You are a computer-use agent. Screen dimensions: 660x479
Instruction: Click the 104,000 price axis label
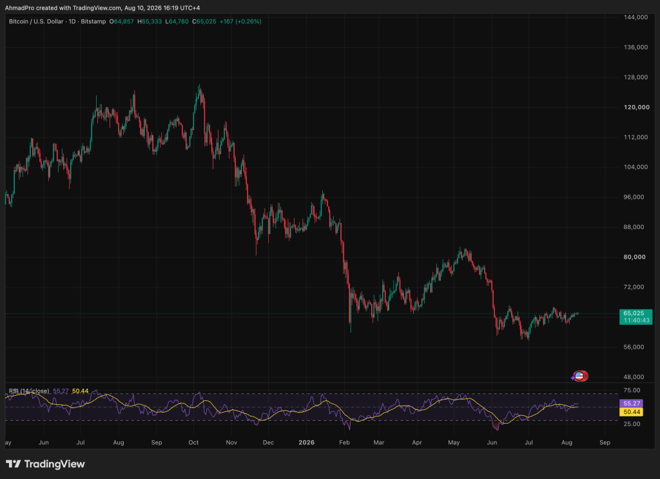(636, 167)
